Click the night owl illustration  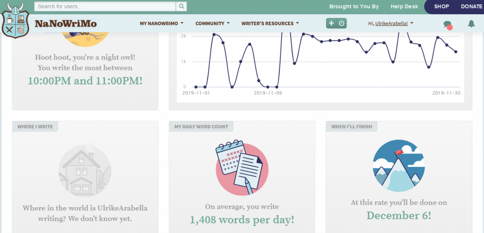pos(85,39)
